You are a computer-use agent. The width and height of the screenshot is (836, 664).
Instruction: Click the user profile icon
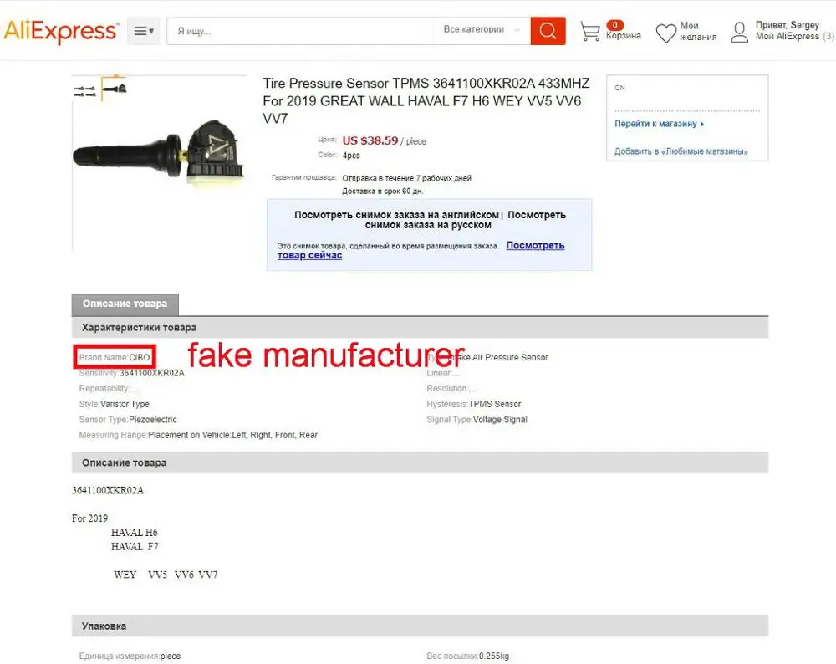(x=740, y=32)
